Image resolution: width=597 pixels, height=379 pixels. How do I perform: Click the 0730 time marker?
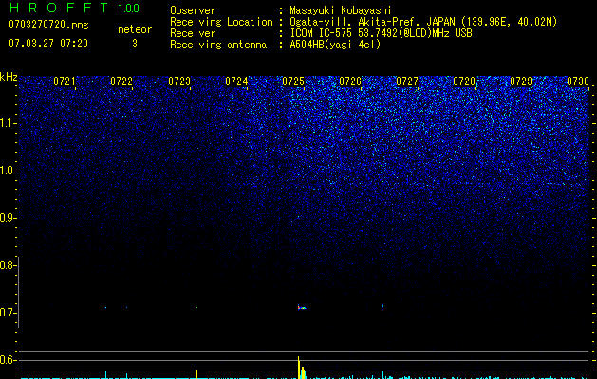pos(578,81)
